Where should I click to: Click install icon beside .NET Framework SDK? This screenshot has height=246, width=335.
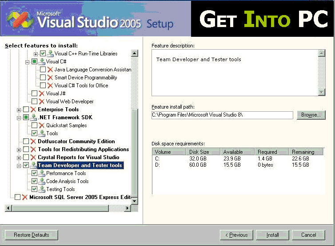click(x=33, y=117)
